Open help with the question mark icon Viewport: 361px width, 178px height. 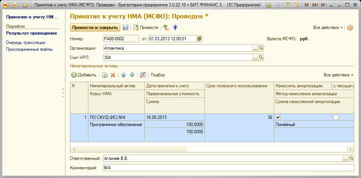[x=350, y=27]
